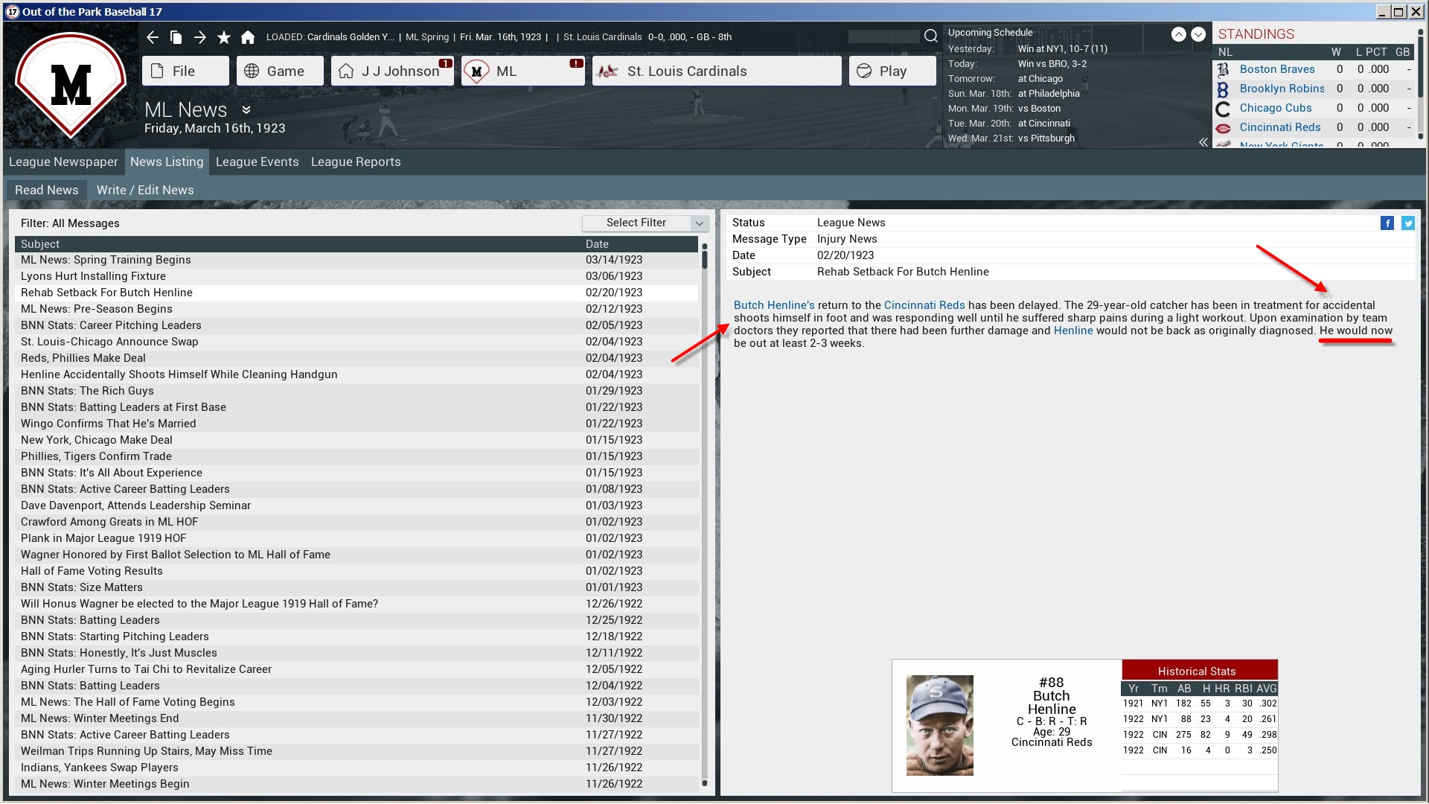This screenshot has height=804, width=1429.
Task: Expand the ML News page dropdown chevron
Action: pyautogui.click(x=246, y=109)
